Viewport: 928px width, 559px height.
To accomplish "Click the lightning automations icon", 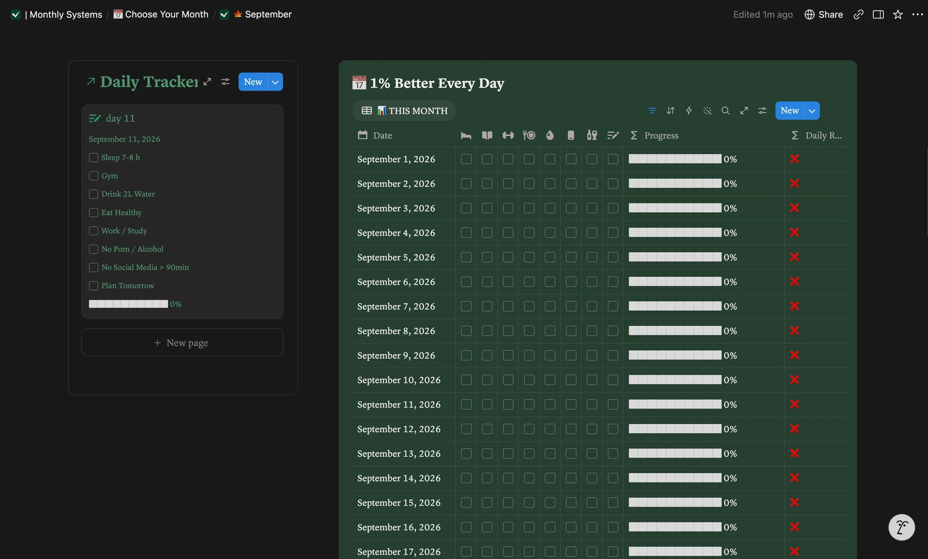I will pyautogui.click(x=689, y=111).
